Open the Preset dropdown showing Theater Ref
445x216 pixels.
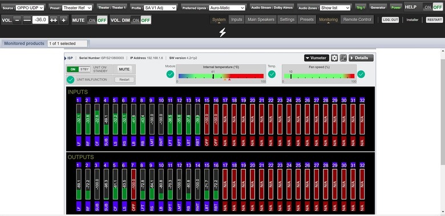click(x=77, y=7)
